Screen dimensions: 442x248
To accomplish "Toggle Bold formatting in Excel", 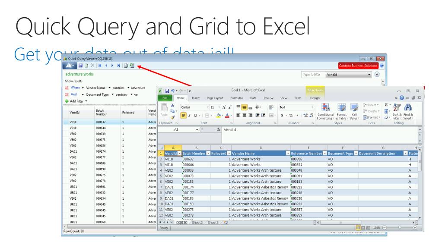I will point(183,116).
